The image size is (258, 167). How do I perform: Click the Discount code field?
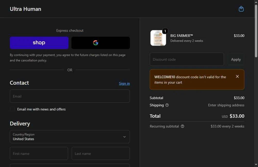click(x=187, y=59)
